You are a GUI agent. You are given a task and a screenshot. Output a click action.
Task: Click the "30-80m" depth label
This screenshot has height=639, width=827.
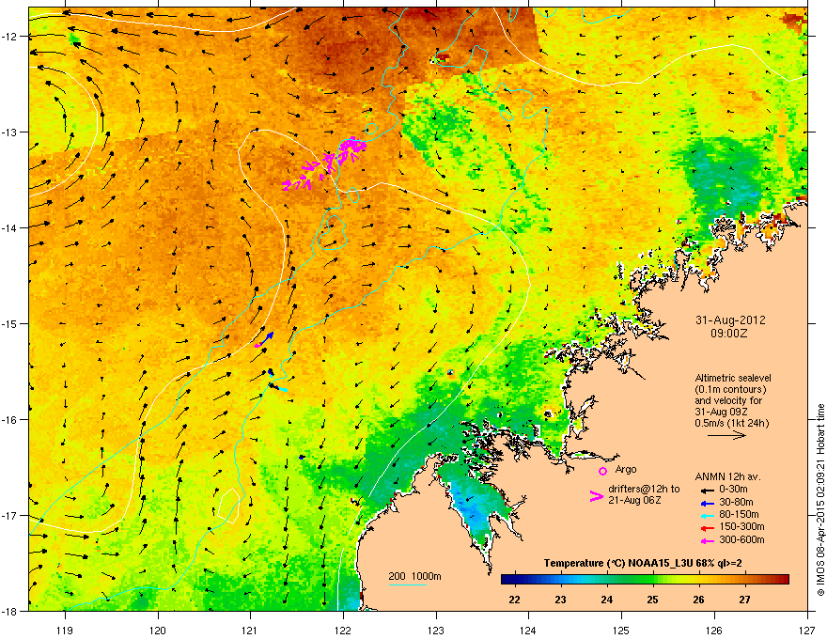point(736,502)
